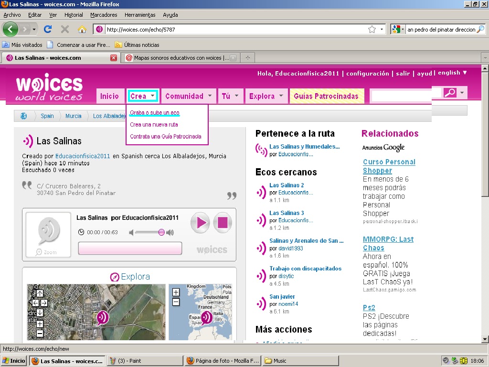Open the english language dropdown
This screenshot has height=367, width=489.
(453, 73)
